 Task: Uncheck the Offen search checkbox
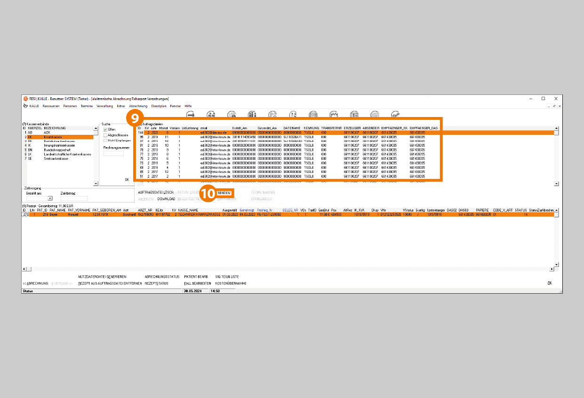pyautogui.click(x=105, y=130)
